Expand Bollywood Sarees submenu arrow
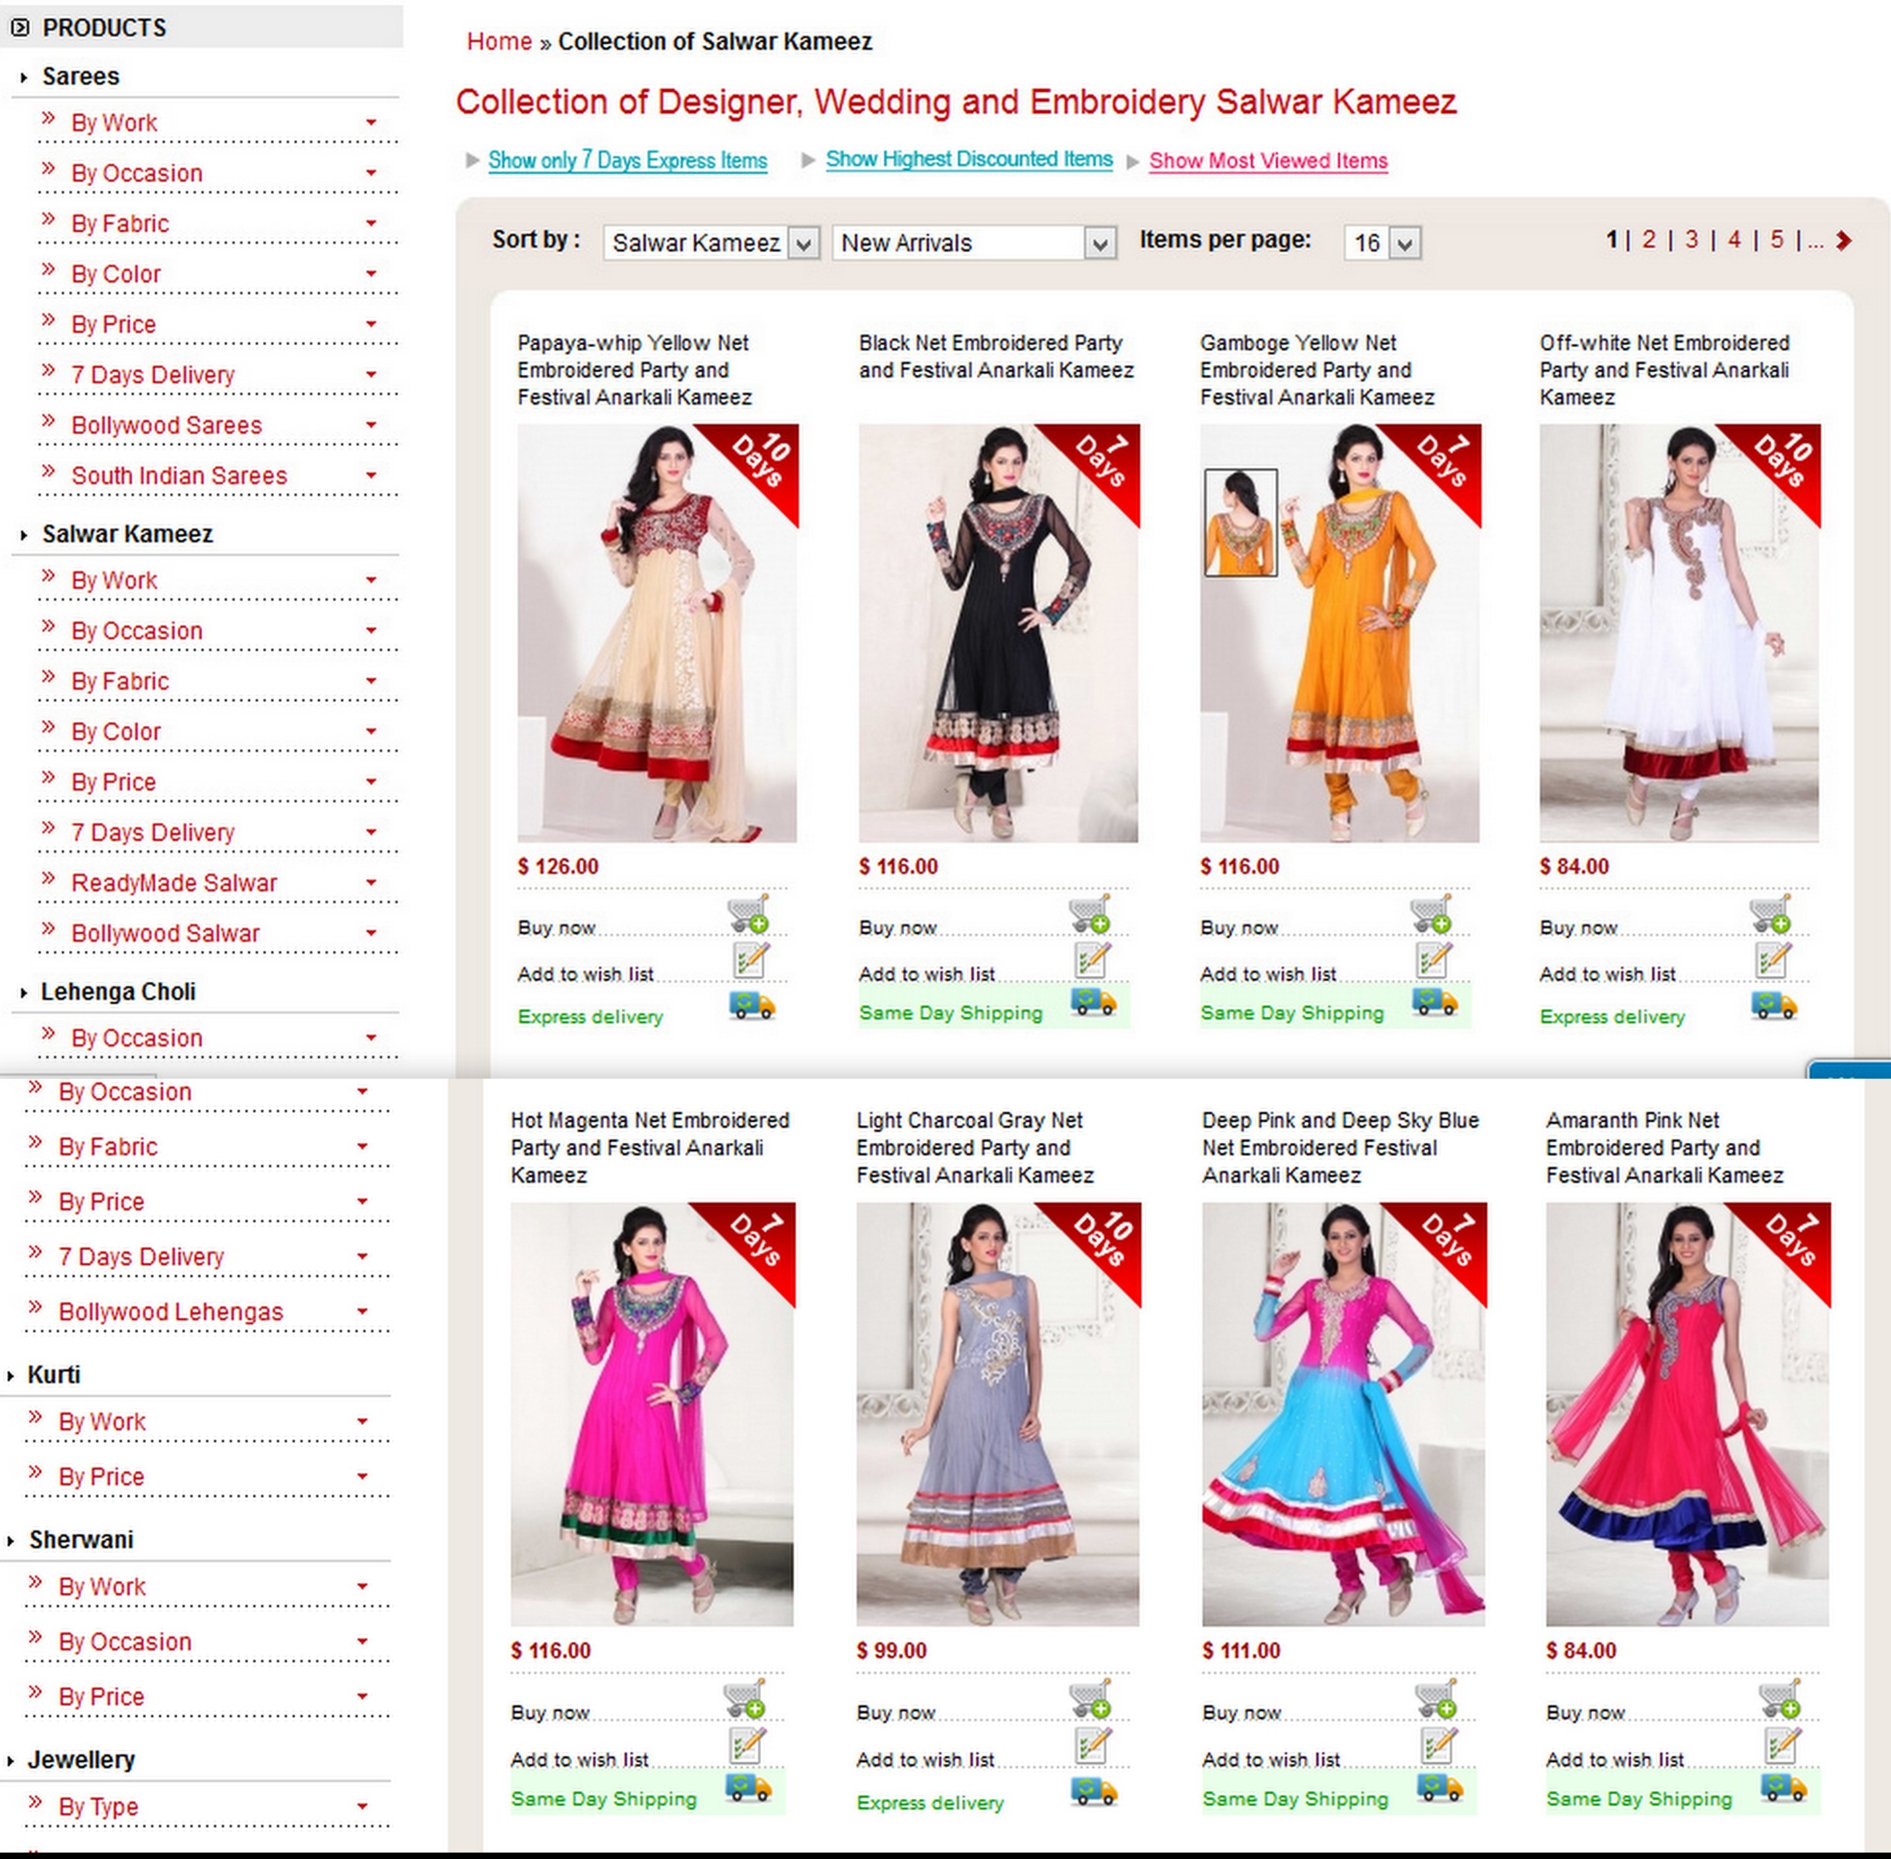The width and height of the screenshot is (1891, 1859). click(371, 426)
